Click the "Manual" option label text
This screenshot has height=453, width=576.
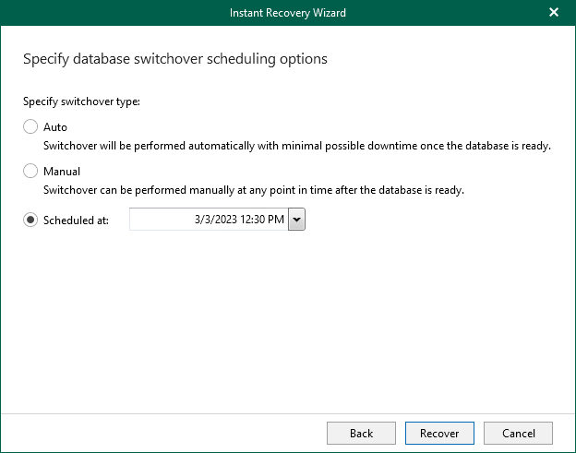[62, 172]
